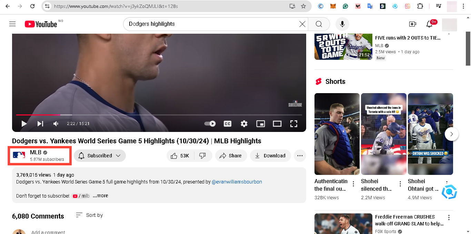471x234 pixels.
Task: Click the browser address bar URL
Action: tap(116, 6)
